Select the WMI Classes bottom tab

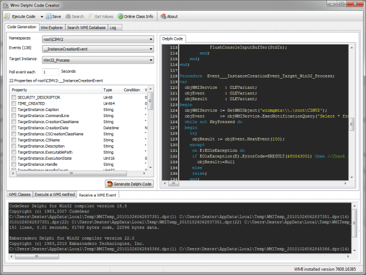[x=19, y=195]
